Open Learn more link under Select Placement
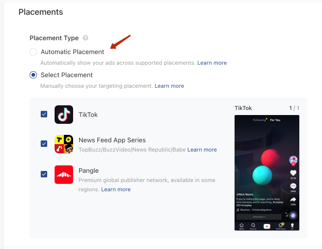 pyautogui.click(x=169, y=86)
